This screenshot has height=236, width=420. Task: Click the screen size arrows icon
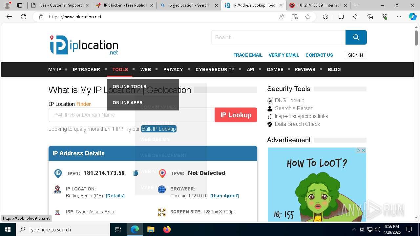[x=162, y=212]
